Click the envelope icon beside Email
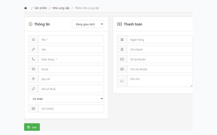The height and width of the screenshot is (135, 217). (x=33, y=69)
